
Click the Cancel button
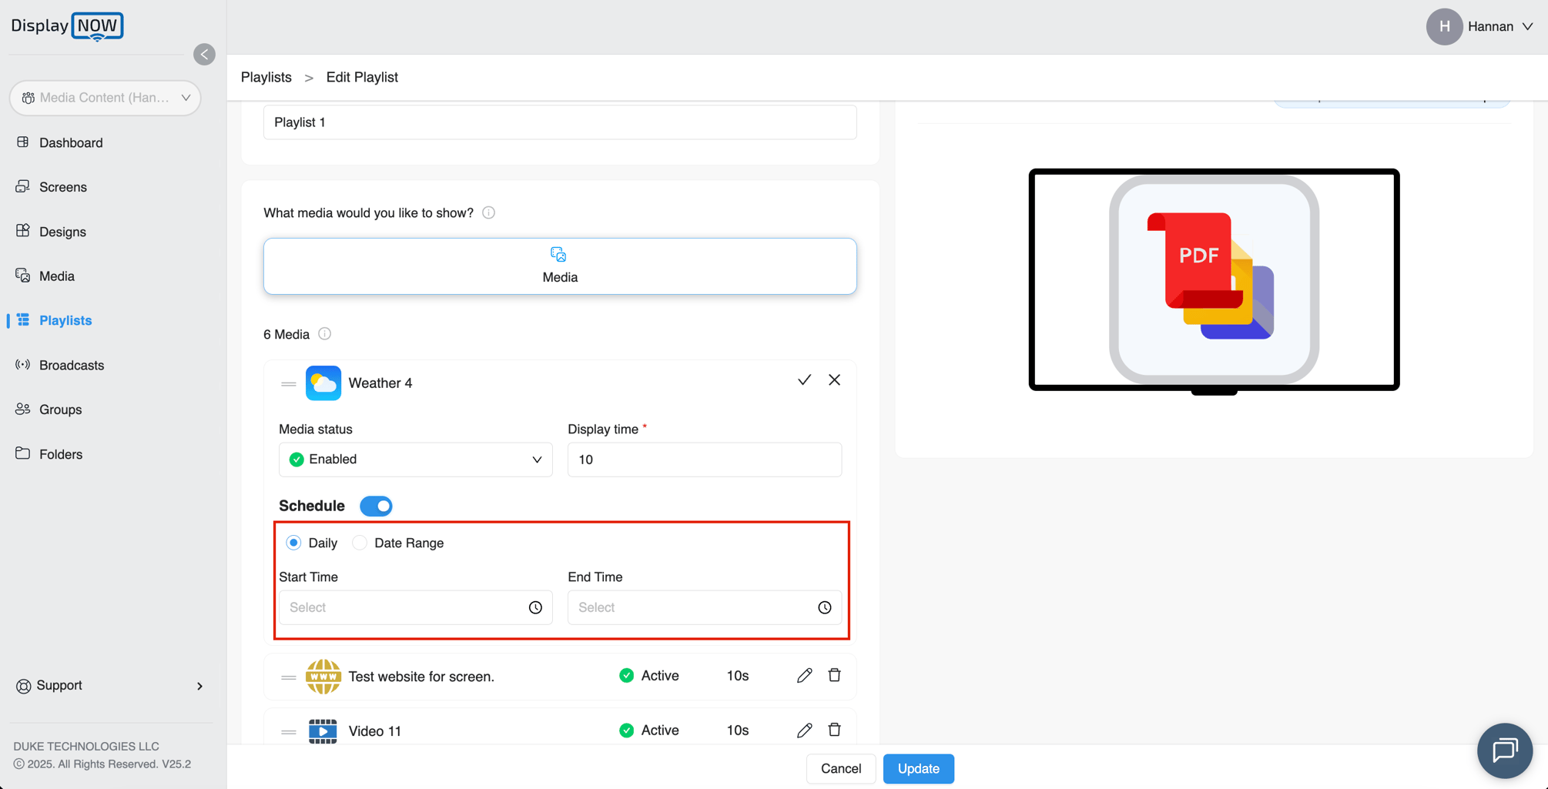click(840, 768)
